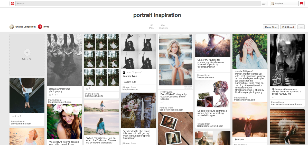The height and width of the screenshot is (145, 308).
Task: Click the Just my type title
Action: [x=130, y=76]
